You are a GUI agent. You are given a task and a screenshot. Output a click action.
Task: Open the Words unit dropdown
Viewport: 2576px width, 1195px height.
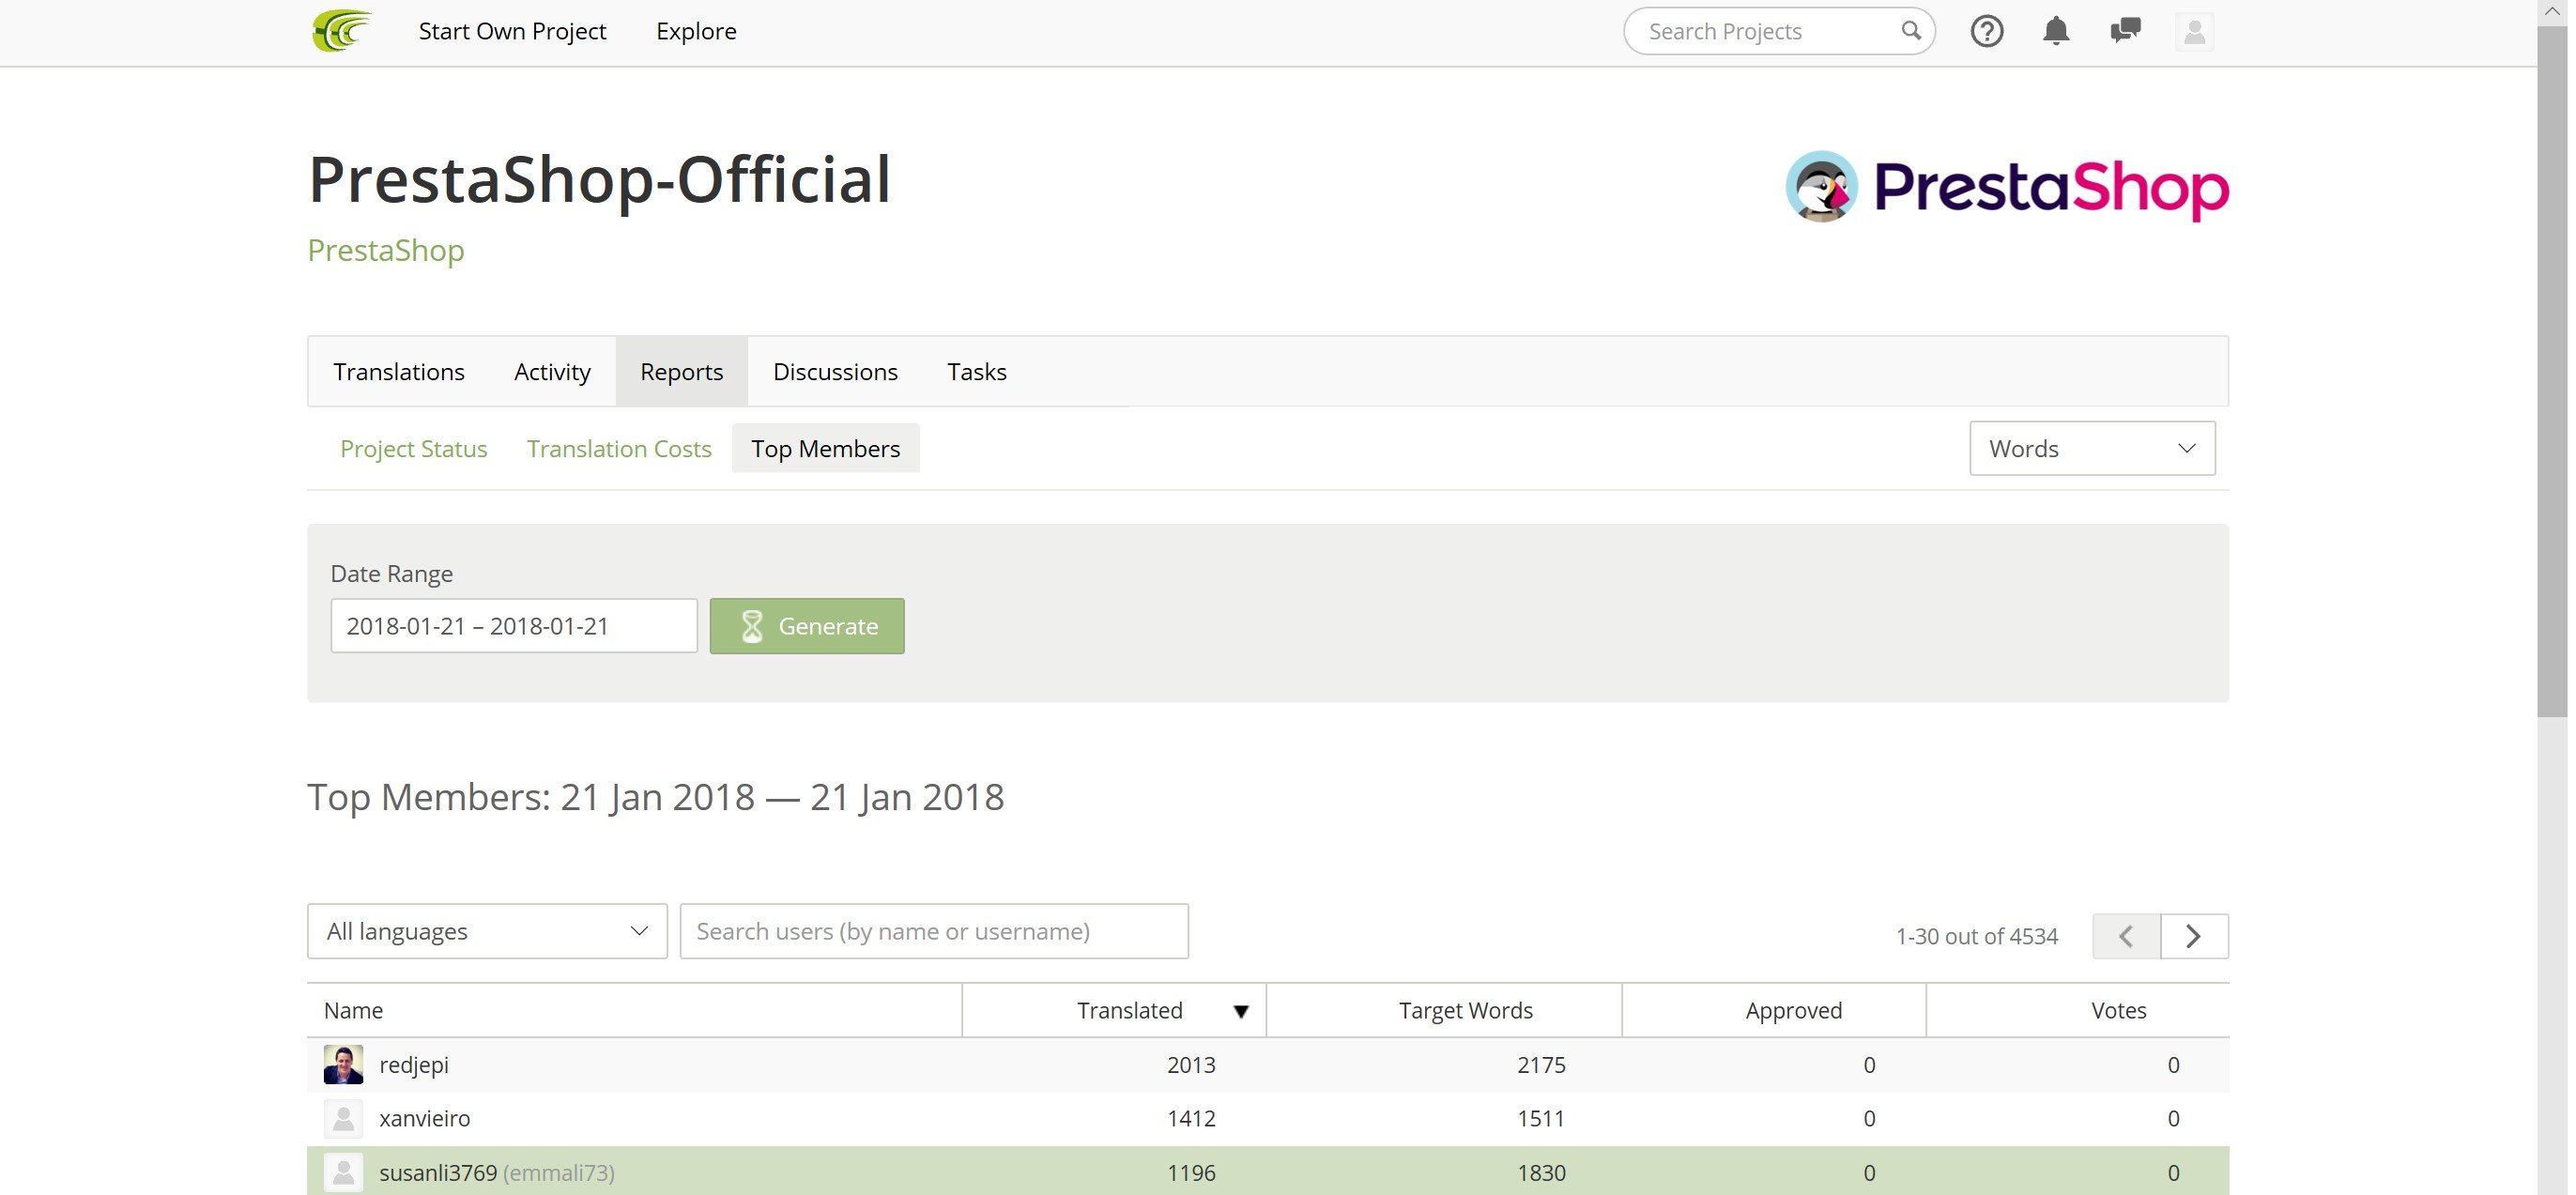point(2092,449)
